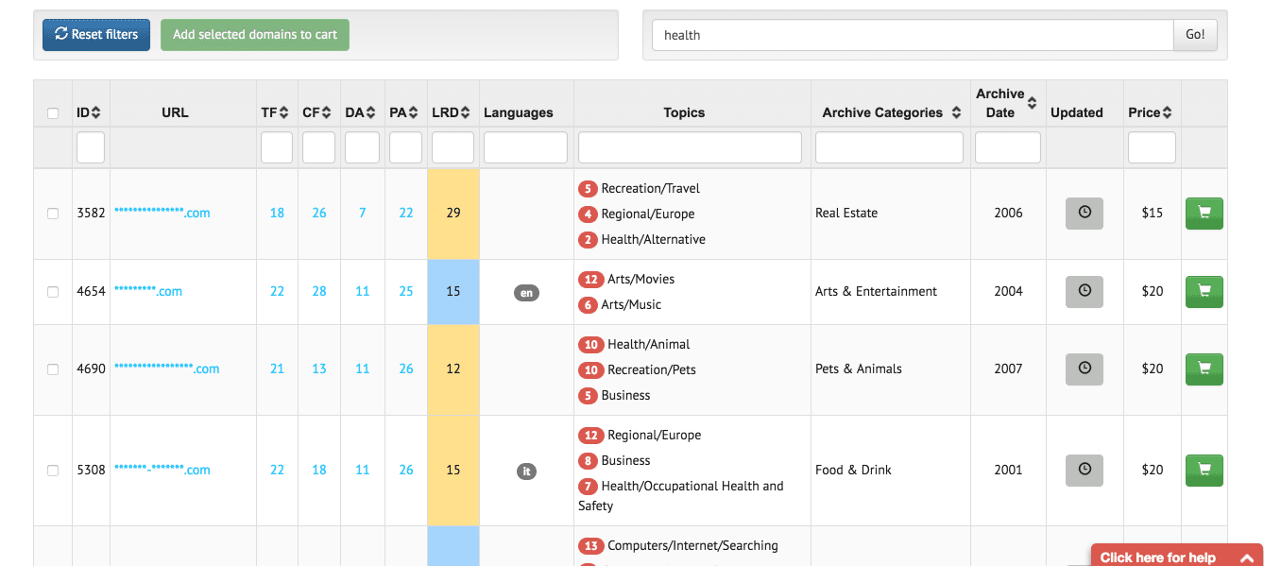The width and height of the screenshot is (1264, 566).
Task: Open update history clock for domain 3582
Action: point(1085,214)
